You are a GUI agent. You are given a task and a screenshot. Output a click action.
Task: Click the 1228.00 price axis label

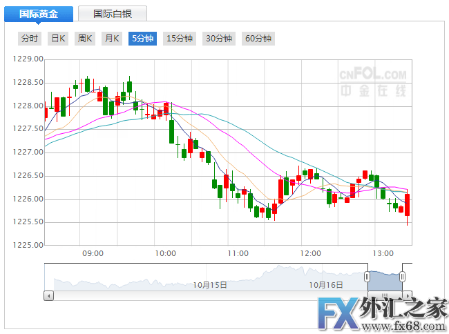28,106
